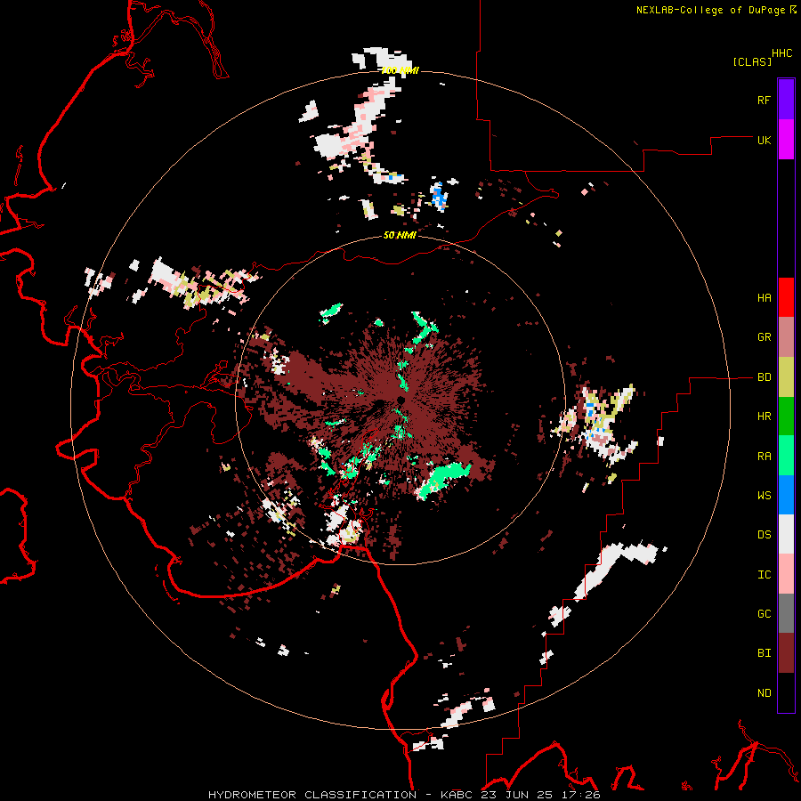Click the '50 NMI' range ring label

point(400,236)
